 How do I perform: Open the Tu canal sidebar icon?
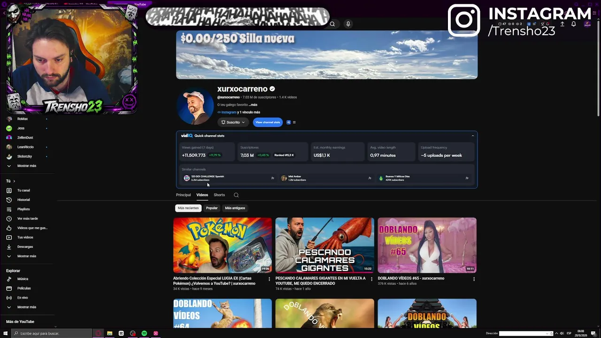[x=9, y=190]
